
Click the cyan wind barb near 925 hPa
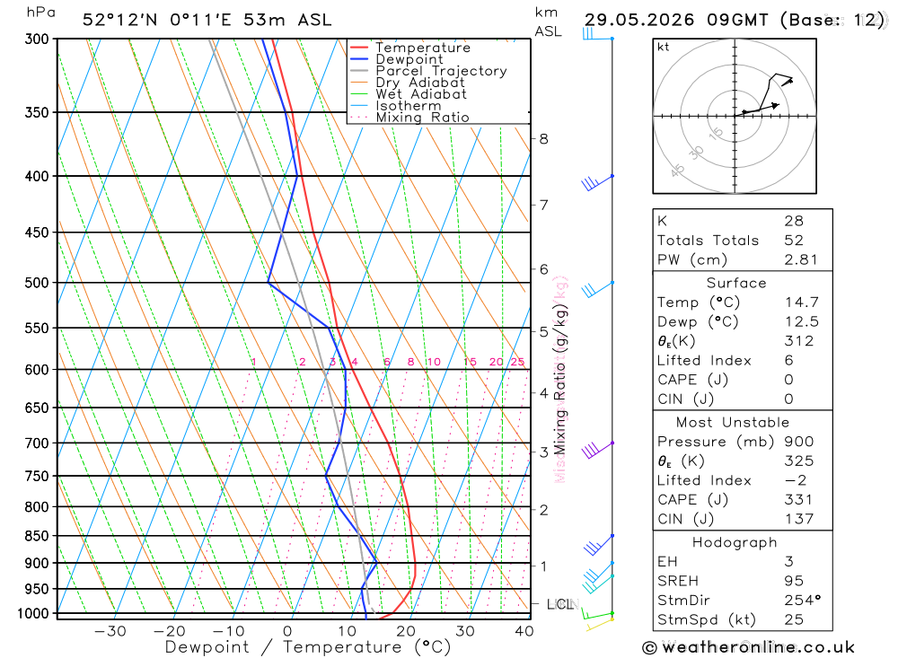[x=598, y=583]
